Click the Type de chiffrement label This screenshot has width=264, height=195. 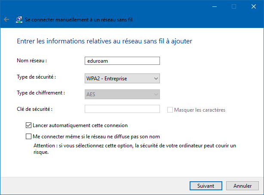tap(41, 93)
